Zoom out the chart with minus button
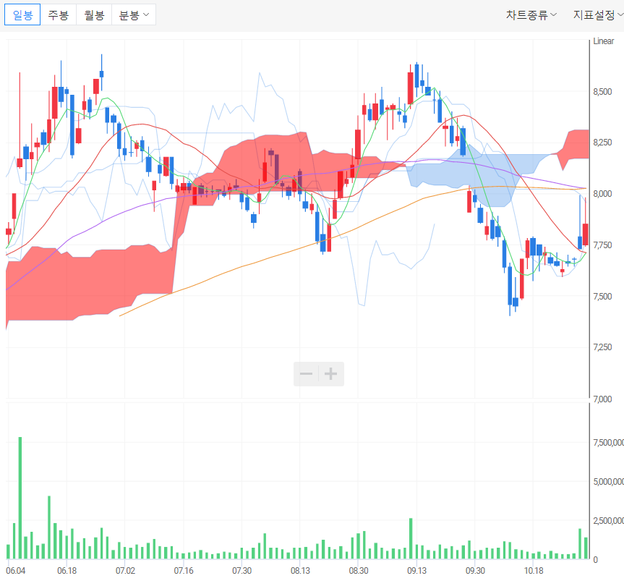The width and height of the screenshot is (624, 581). click(306, 374)
